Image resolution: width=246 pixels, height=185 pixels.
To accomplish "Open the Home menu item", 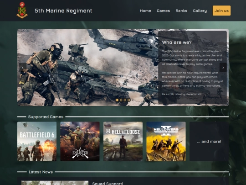I will [x=145, y=11].
